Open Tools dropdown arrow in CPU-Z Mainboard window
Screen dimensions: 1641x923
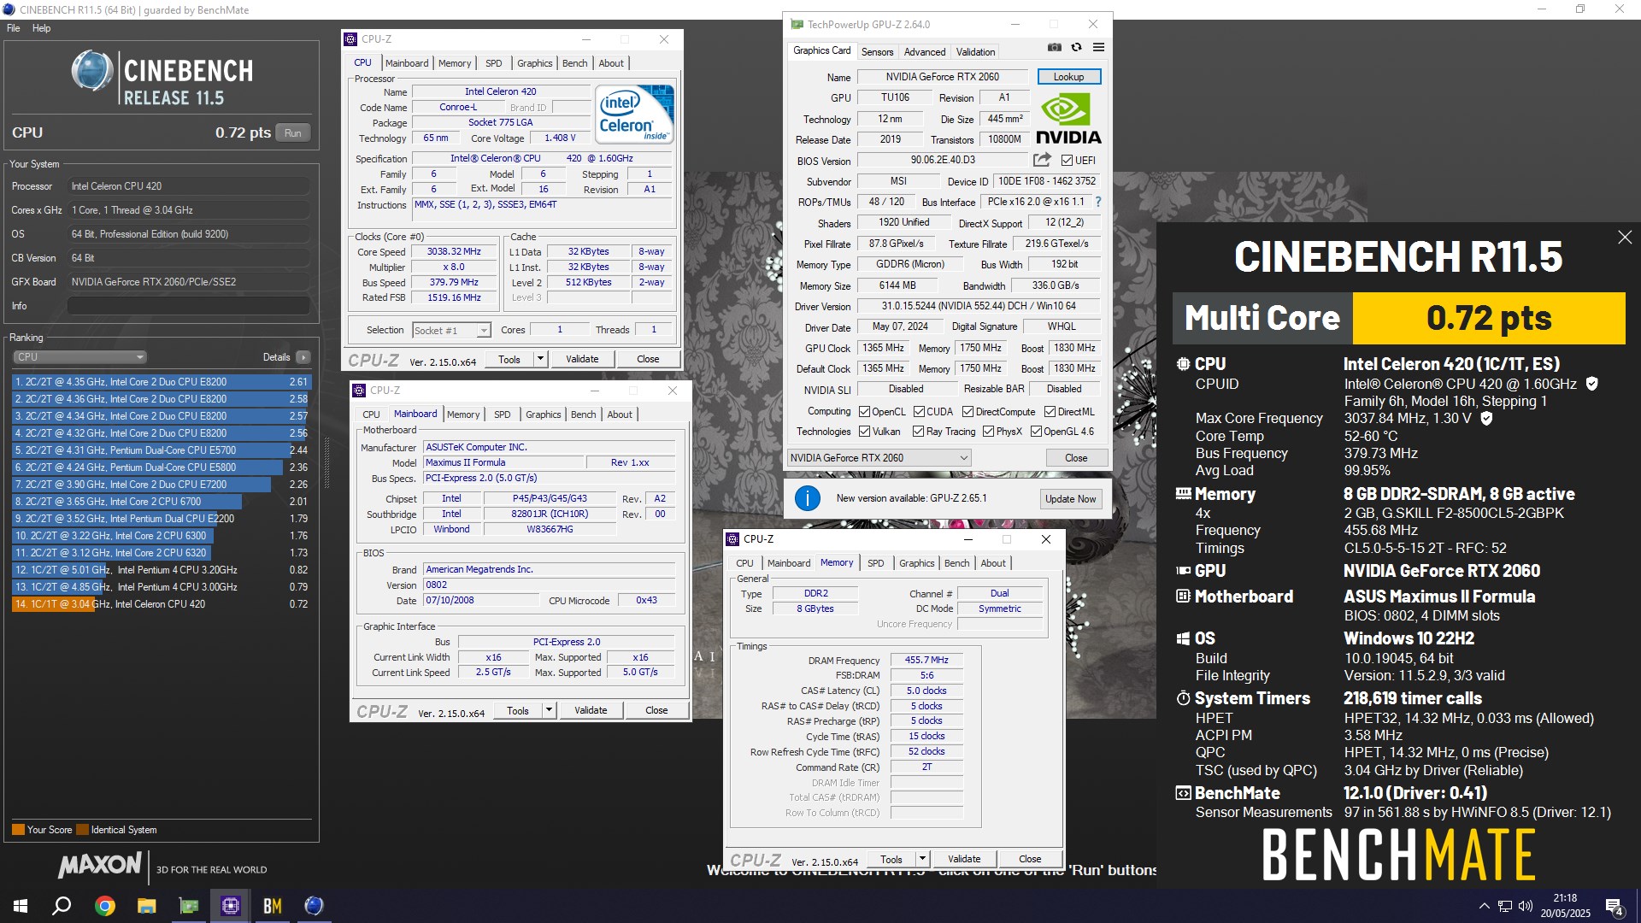(550, 710)
